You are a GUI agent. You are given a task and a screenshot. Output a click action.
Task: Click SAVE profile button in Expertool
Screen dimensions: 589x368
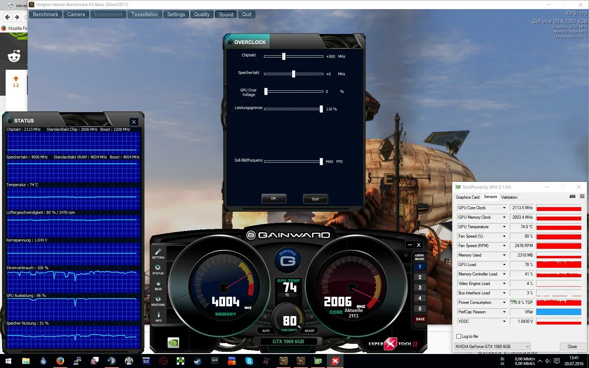[x=420, y=319]
